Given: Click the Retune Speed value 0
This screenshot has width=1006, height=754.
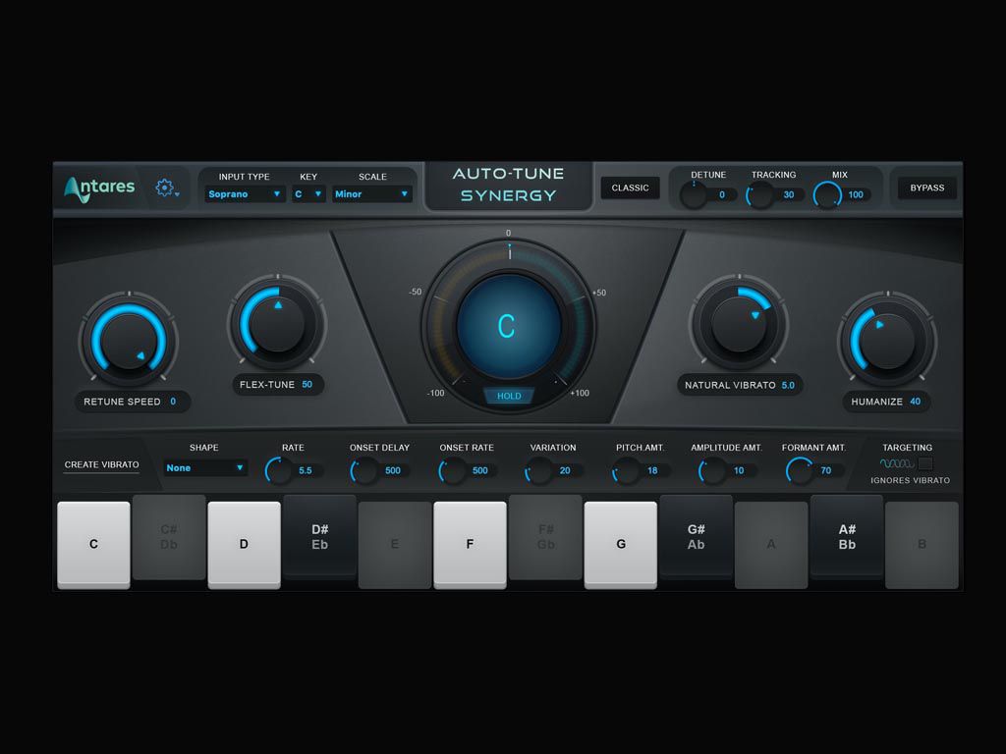Looking at the screenshot, I should (173, 402).
